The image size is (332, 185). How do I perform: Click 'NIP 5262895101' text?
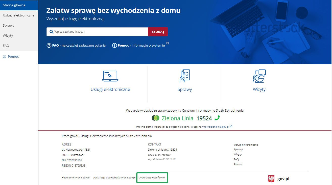[x=72, y=160]
